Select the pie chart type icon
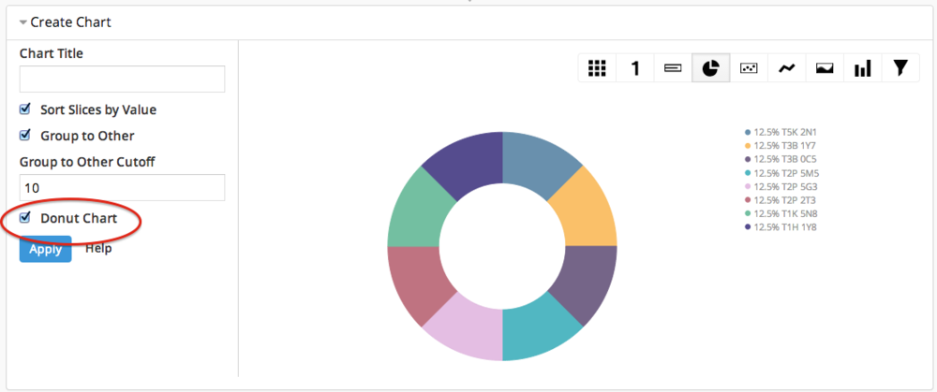The image size is (937, 392). [710, 68]
